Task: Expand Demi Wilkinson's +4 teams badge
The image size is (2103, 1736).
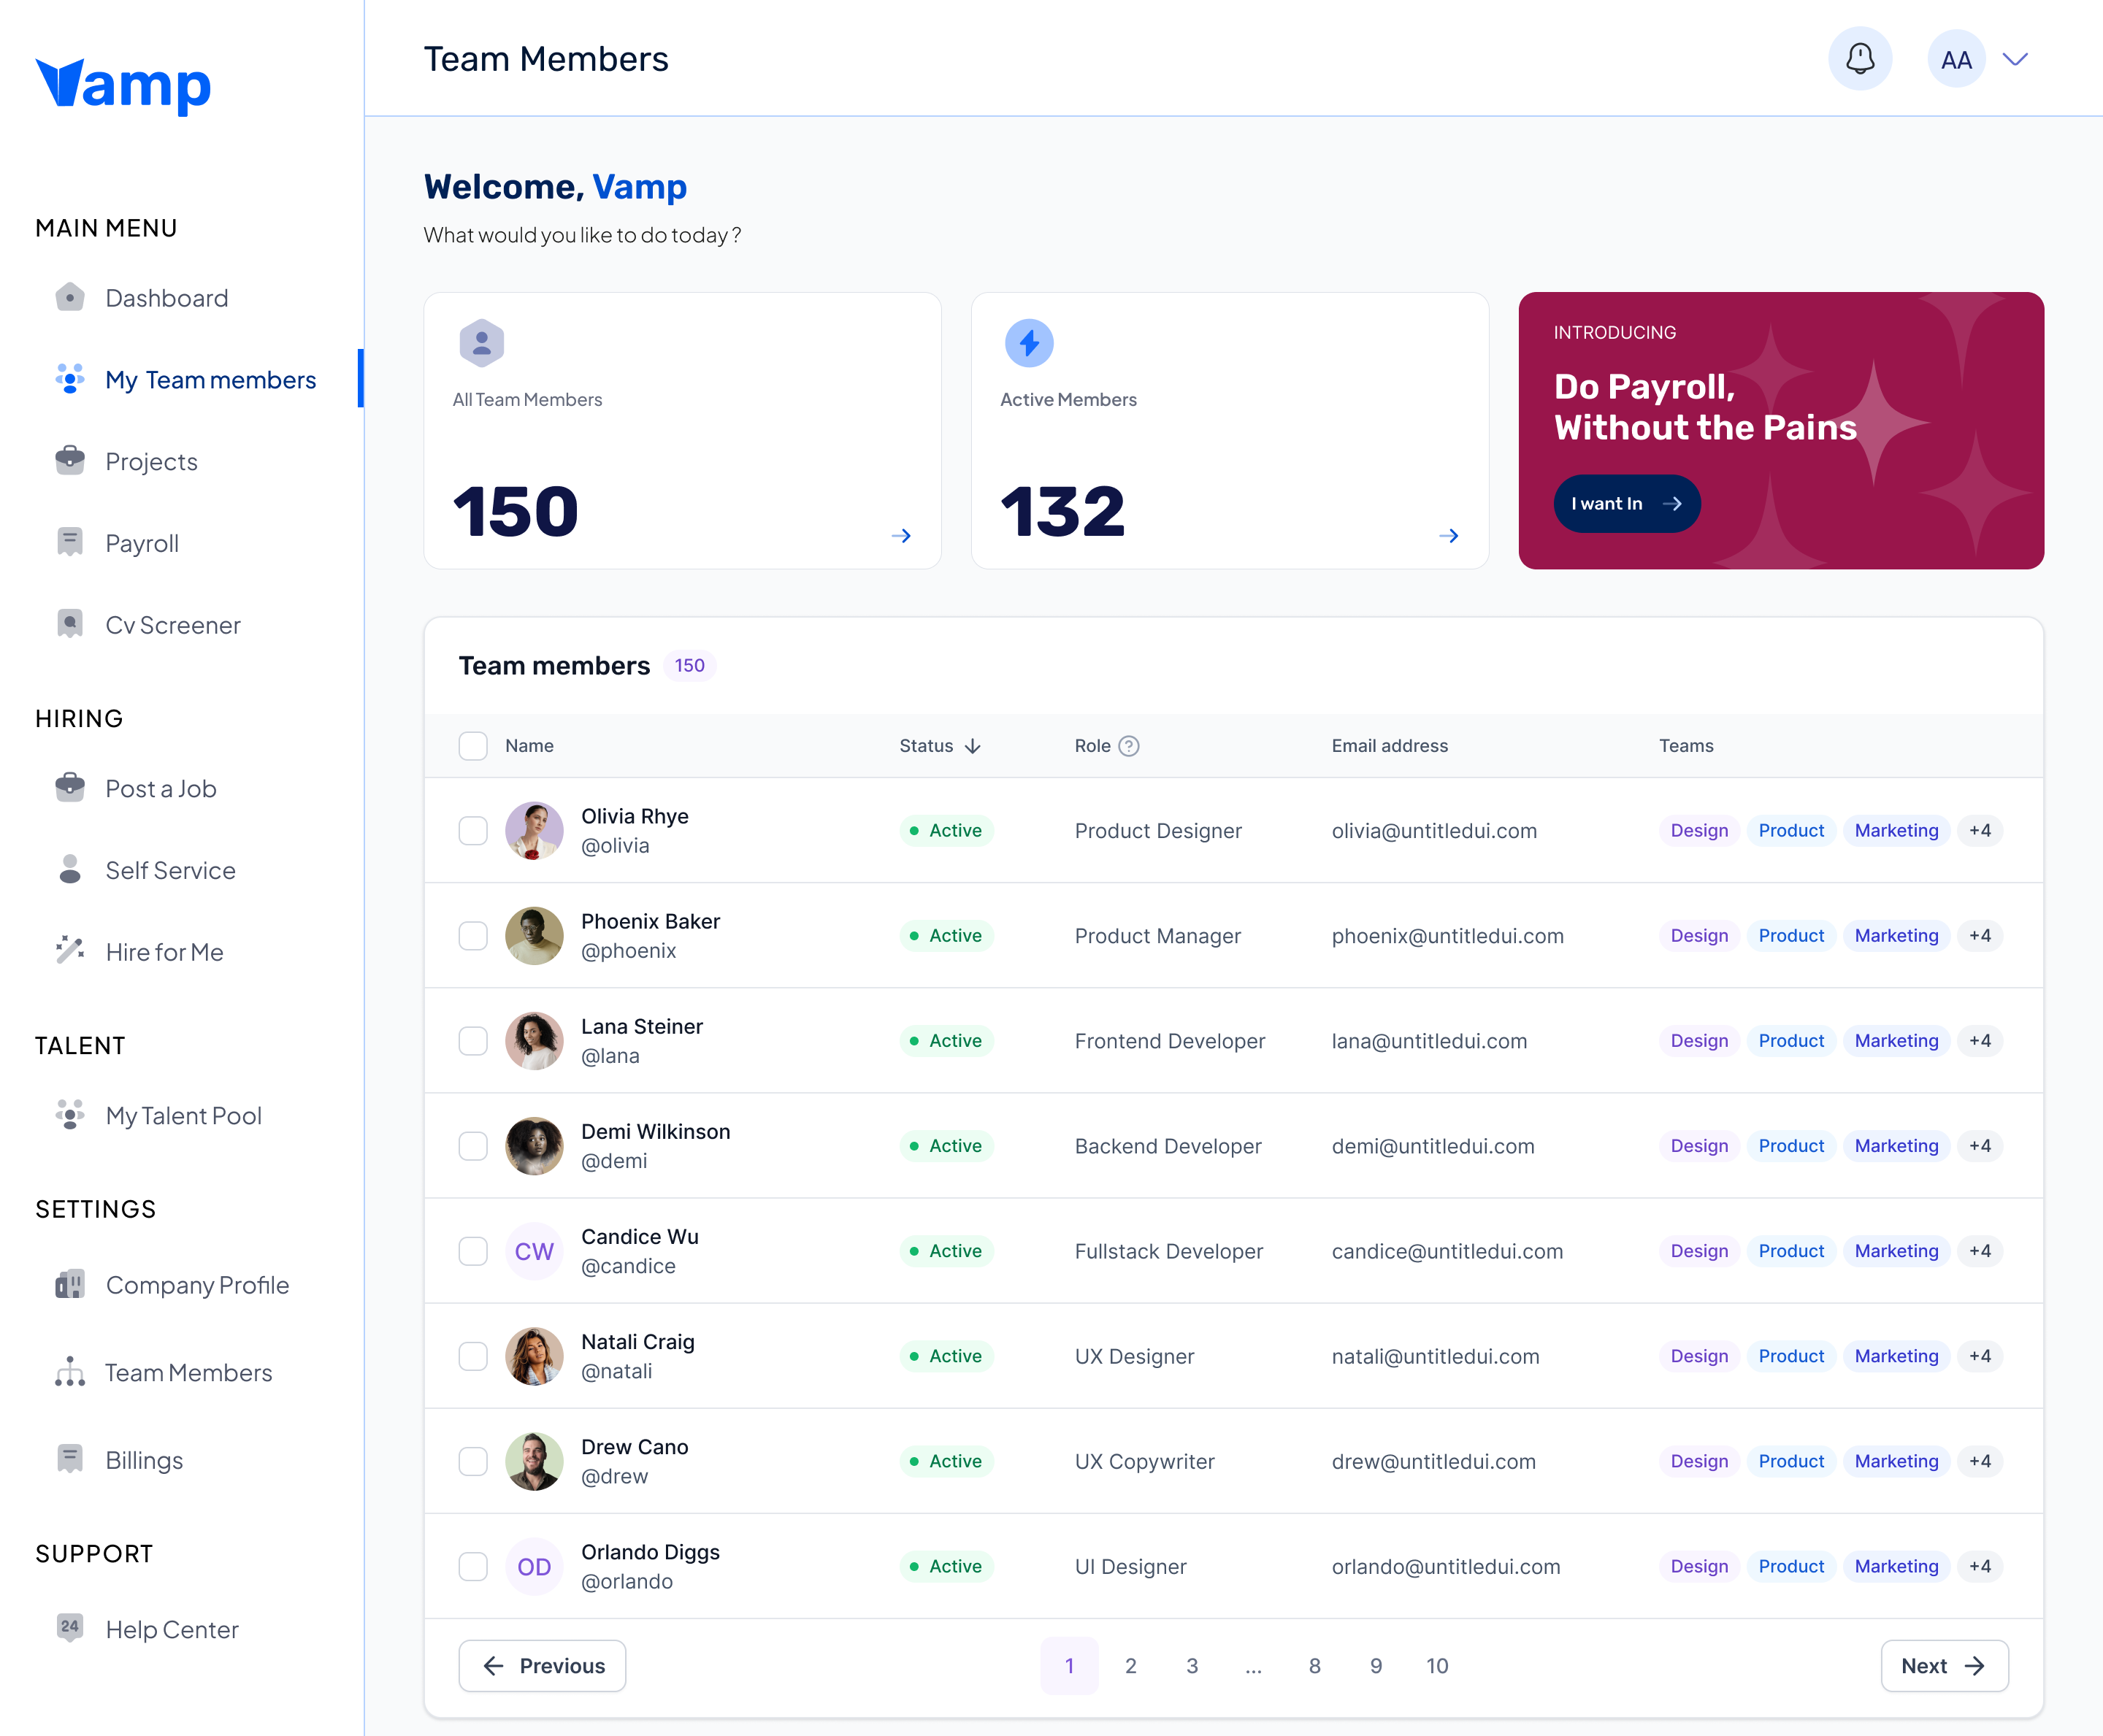Action: (x=1980, y=1146)
